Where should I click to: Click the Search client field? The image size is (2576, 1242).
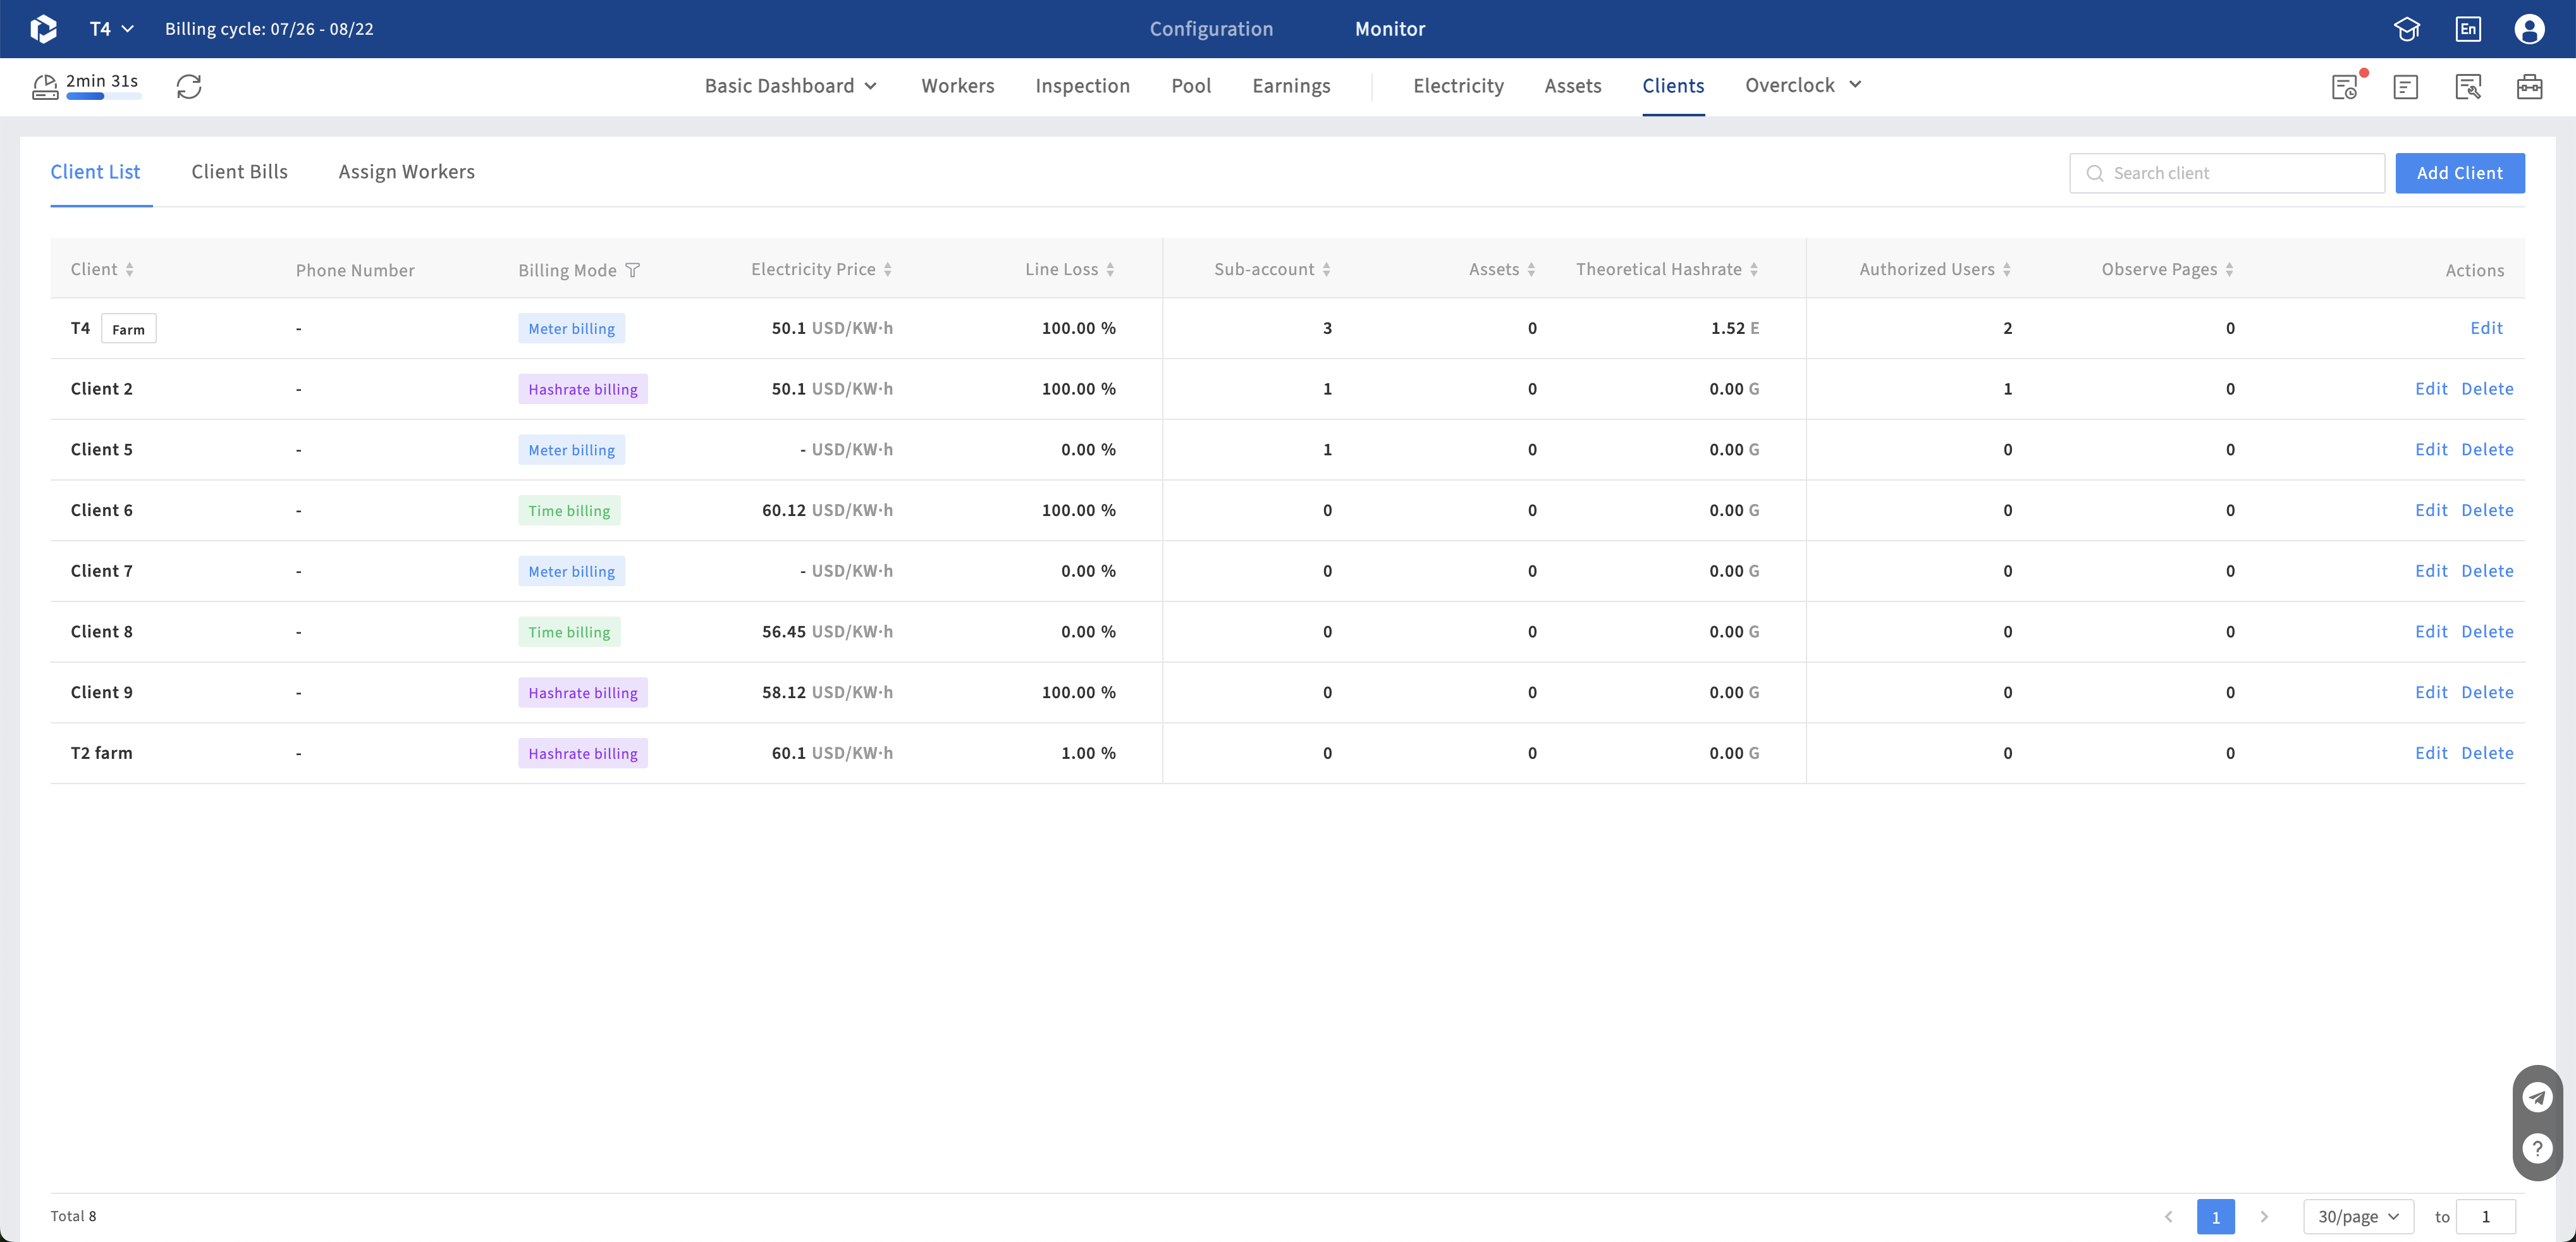2227,173
